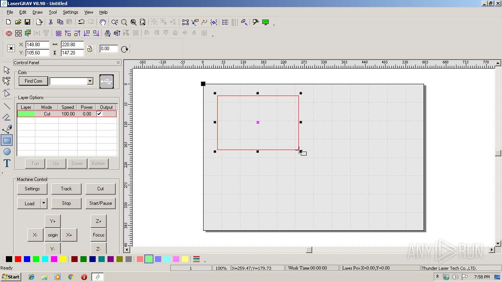Open the View menu
Screen dimensions: 502x282
coord(89,12)
